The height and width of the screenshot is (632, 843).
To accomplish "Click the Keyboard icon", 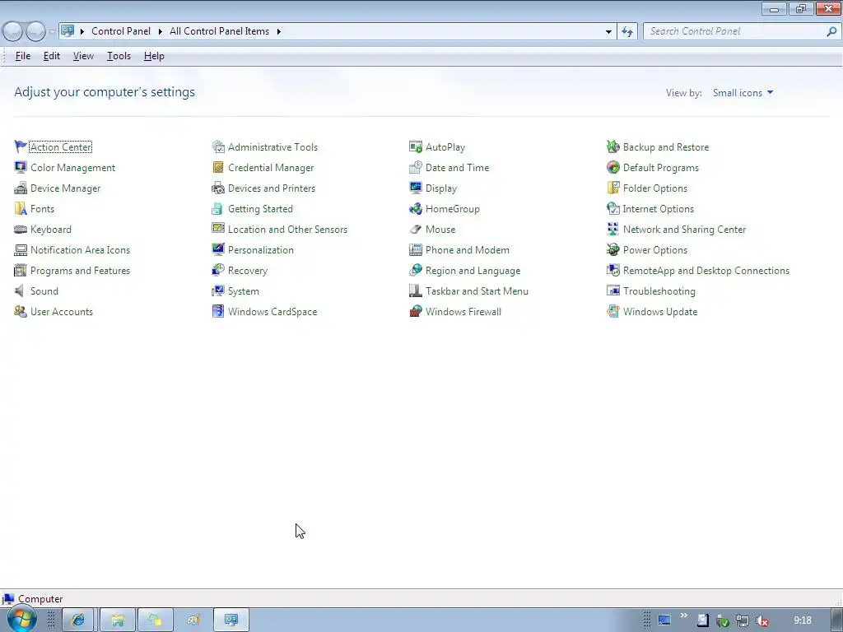I will pyautogui.click(x=21, y=230).
